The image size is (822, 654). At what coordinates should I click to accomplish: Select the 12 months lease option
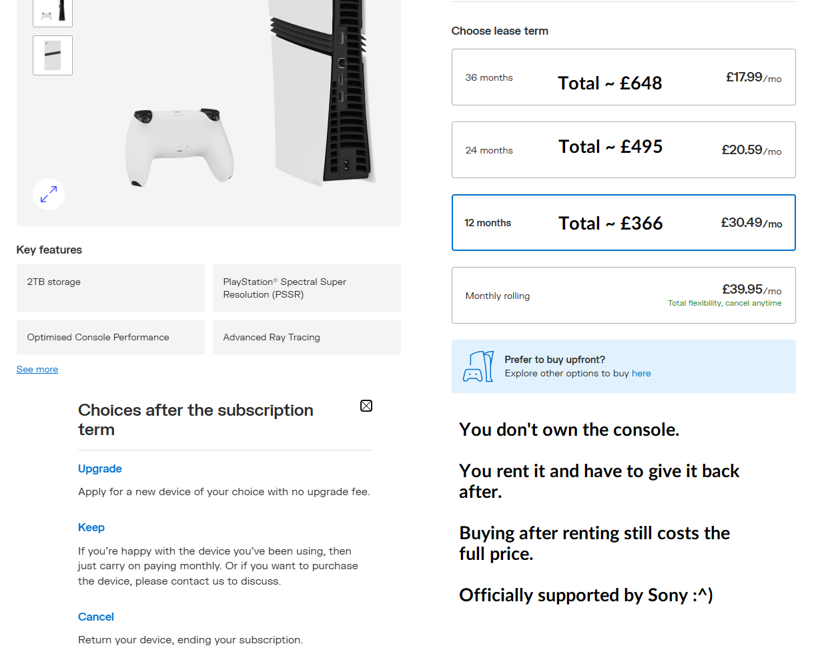623,223
